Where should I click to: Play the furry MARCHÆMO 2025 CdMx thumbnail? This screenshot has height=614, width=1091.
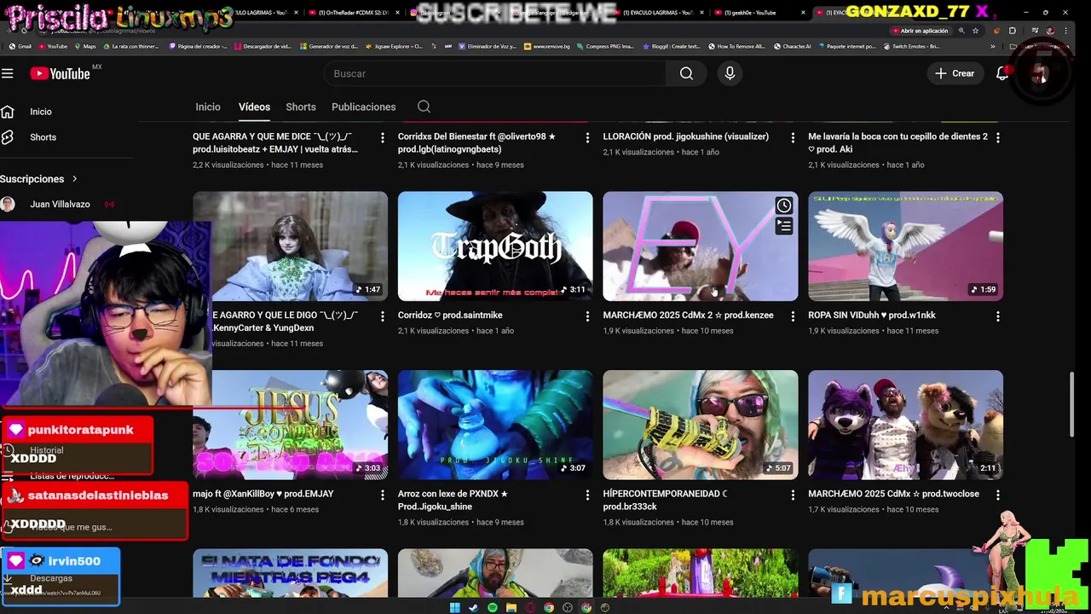905,425
